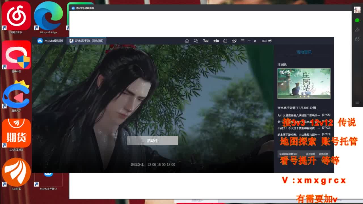Click the 网络检测 link
The width and height of the screenshot is (363, 204).
coord(324,154)
